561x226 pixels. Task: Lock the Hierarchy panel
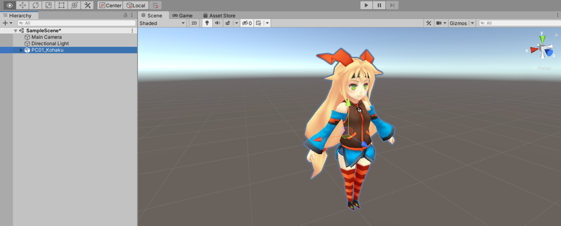(125, 15)
